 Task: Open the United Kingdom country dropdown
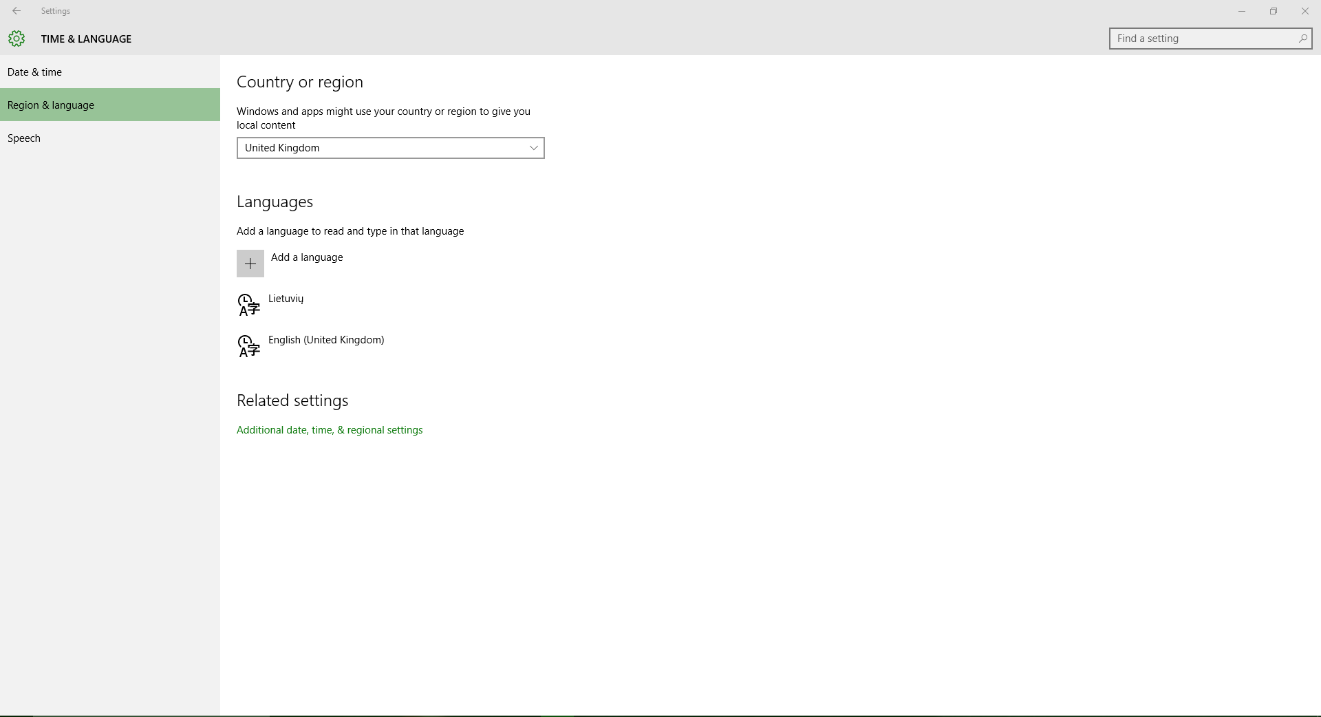[x=390, y=148]
